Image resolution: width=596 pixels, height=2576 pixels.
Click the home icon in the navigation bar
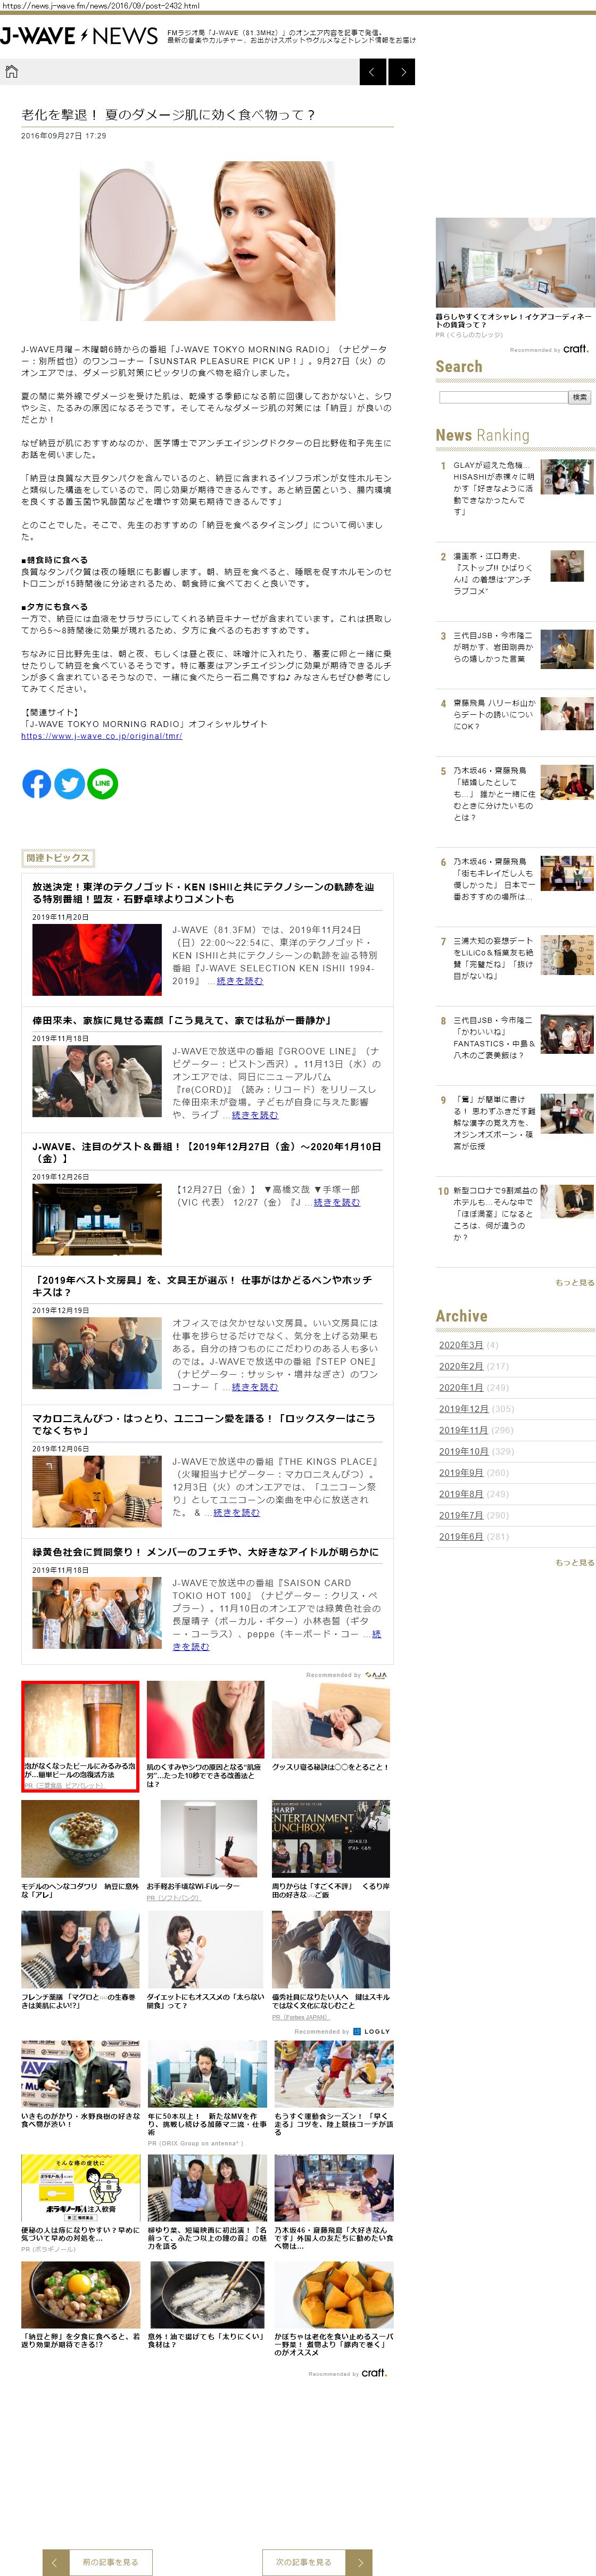(12, 71)
